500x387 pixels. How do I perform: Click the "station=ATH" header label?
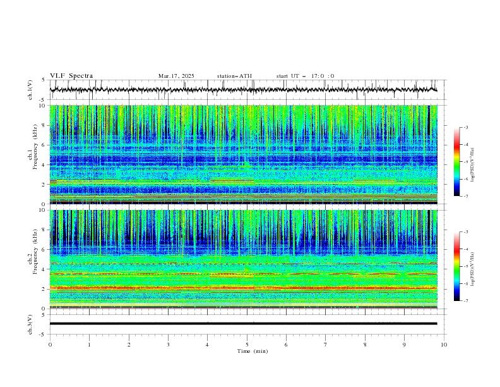[x=234, y=76]
